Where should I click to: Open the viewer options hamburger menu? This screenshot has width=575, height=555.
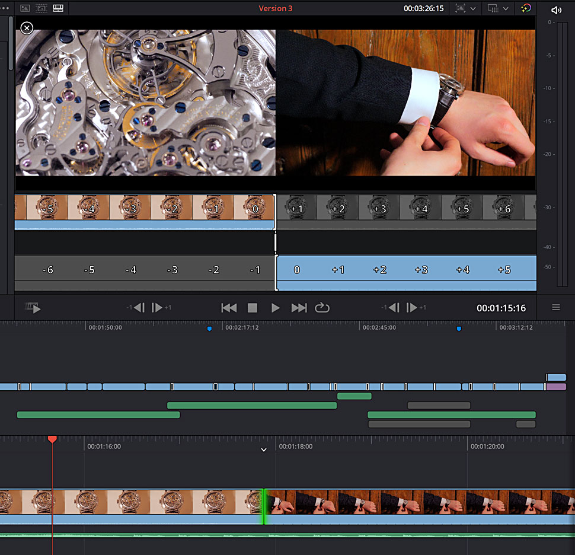tap(556, 307)
